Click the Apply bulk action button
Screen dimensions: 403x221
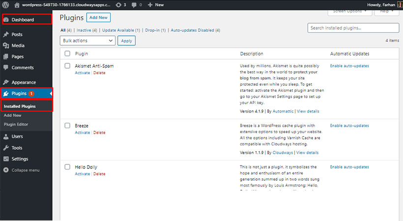point(126,41)
